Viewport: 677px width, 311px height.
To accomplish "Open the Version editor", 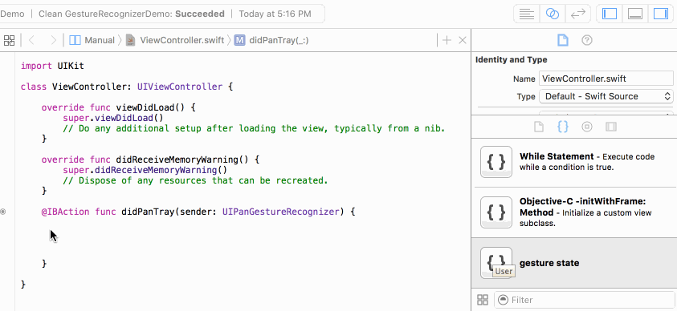I will click(x=577, y=14).
